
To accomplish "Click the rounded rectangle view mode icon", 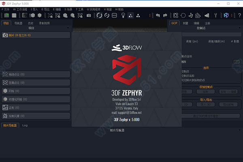I will 114,15.
